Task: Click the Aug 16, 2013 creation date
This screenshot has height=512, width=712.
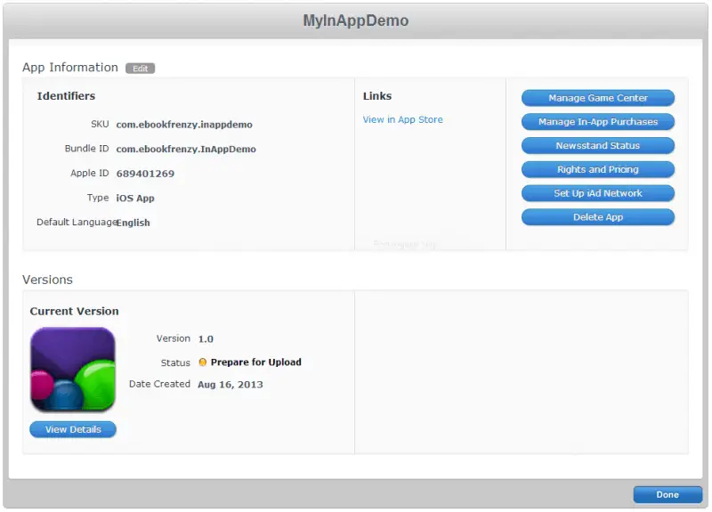Action: [230, 385]
